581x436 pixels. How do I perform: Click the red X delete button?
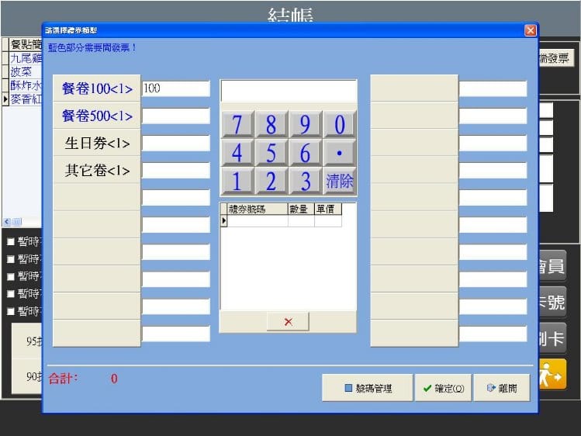point(288,321)
